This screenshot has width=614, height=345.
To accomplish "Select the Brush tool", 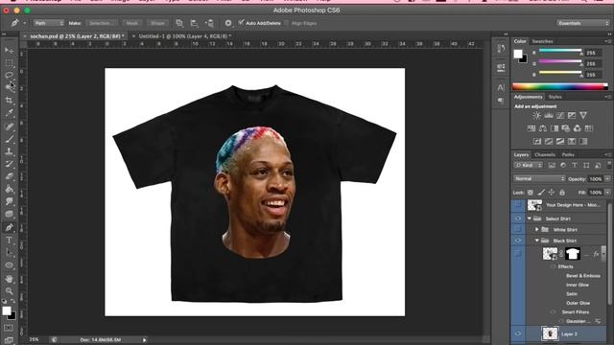I will (x=9, y=138).
